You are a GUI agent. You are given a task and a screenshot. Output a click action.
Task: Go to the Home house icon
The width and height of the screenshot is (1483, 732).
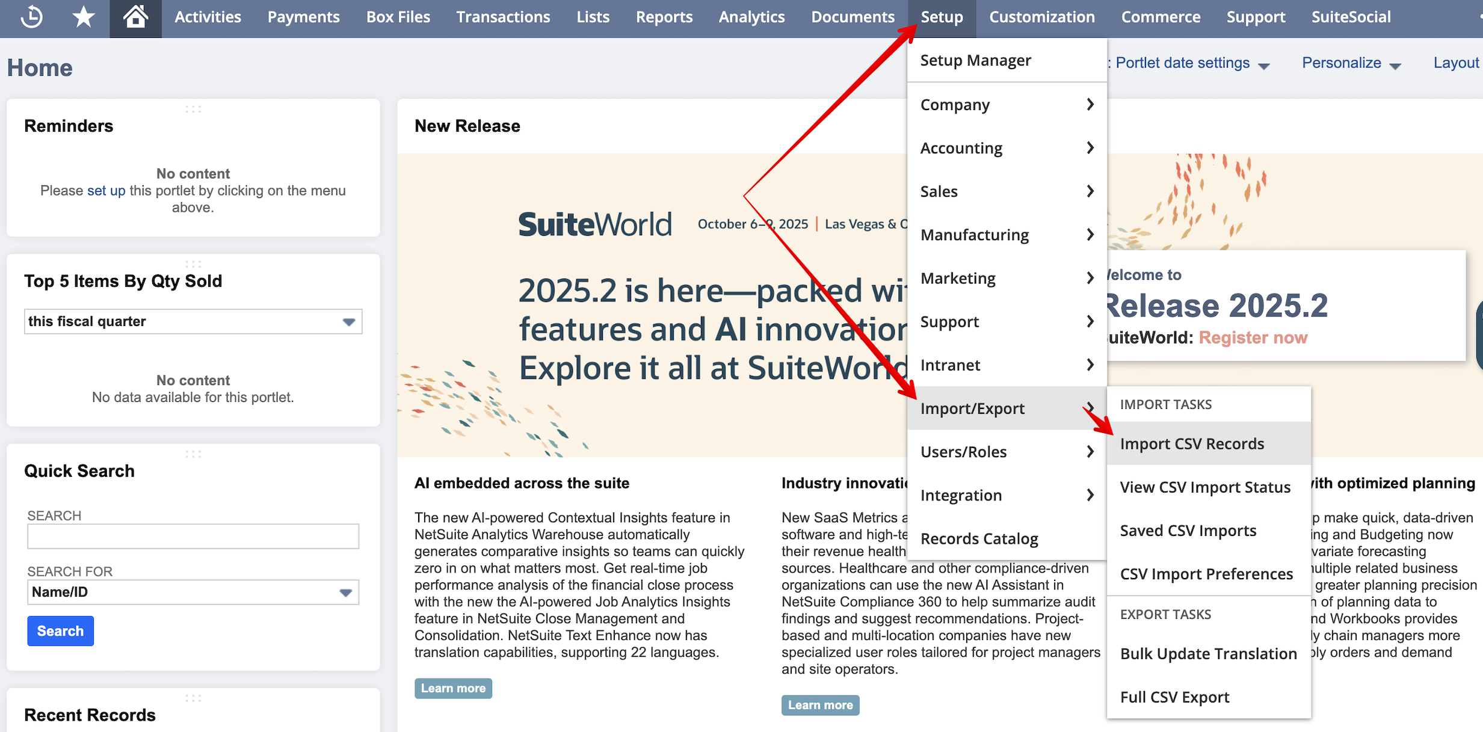tap(135, 17)
